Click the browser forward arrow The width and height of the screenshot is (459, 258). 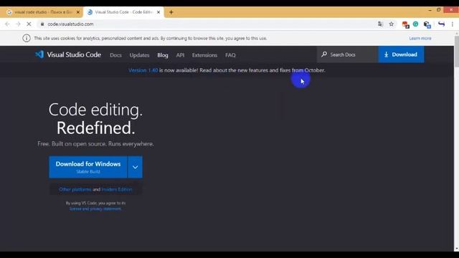pyautogui.click(x=18, y=24)
